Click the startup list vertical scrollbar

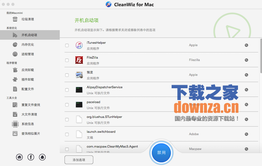tap(261, 55)
